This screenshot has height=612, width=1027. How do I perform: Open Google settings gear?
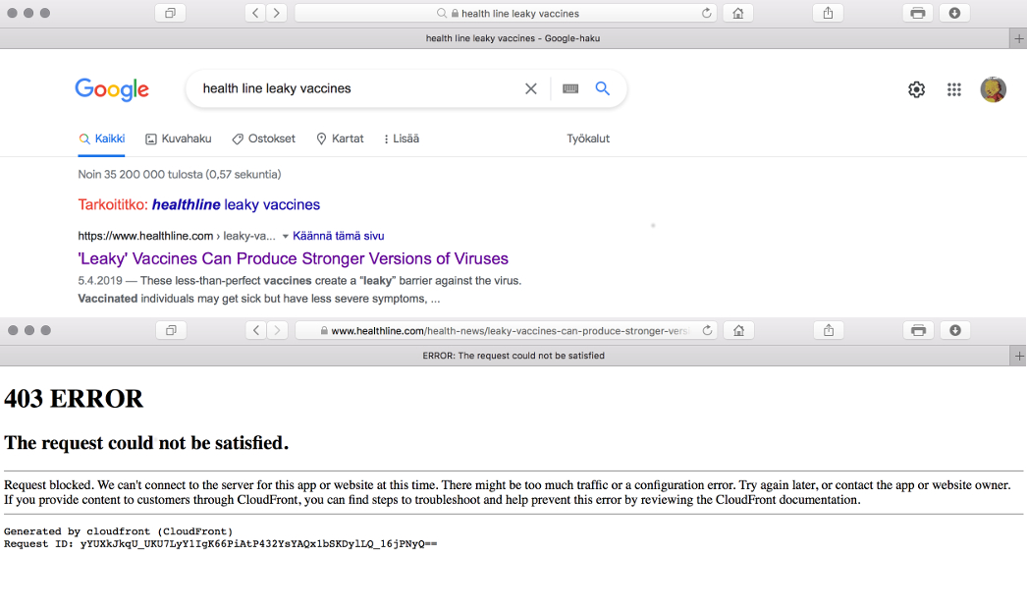pos(916,89)
